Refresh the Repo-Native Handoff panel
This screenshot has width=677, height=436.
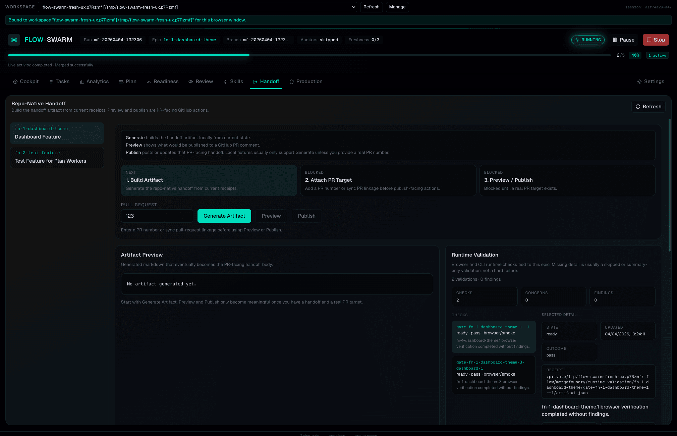point(648,107)
